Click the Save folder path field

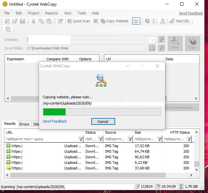pos(86,48)
